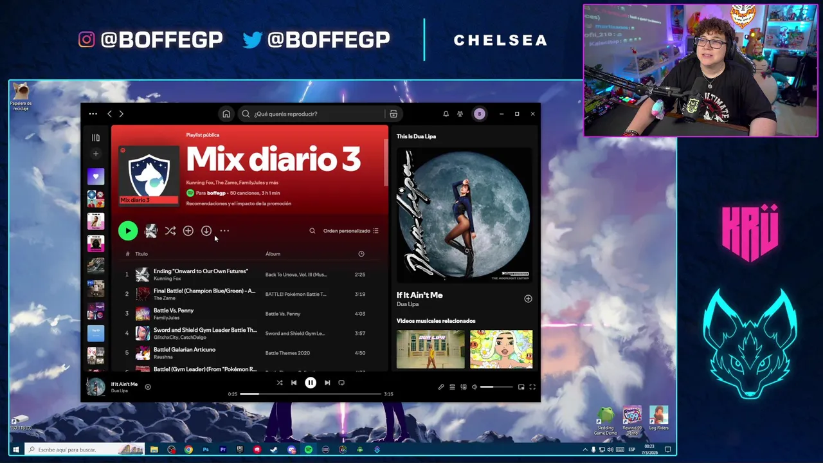823x463 pixels.
Task: Expand Your Library sidebar
Action: pos(96,138)
